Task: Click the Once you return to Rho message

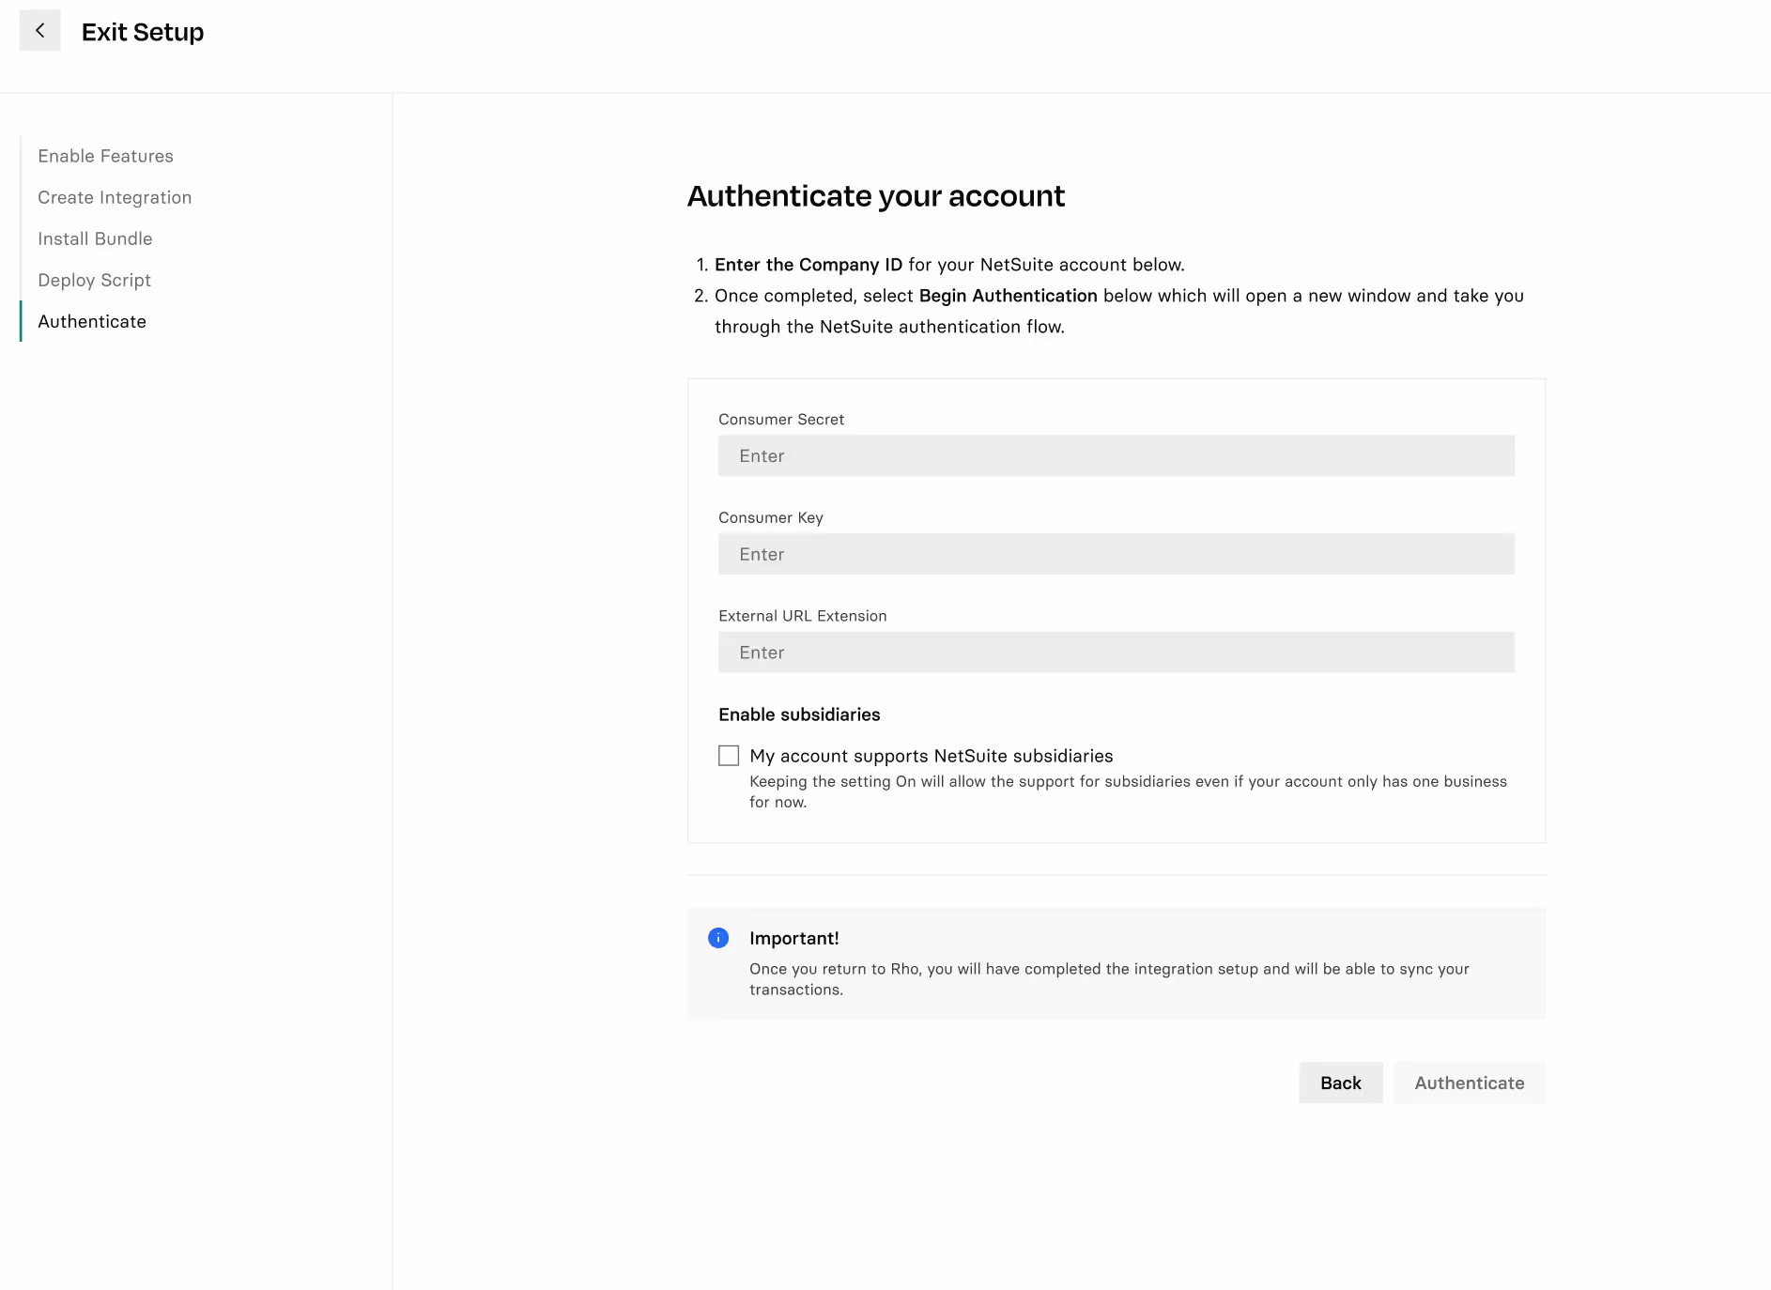Action: point(1109,979)
